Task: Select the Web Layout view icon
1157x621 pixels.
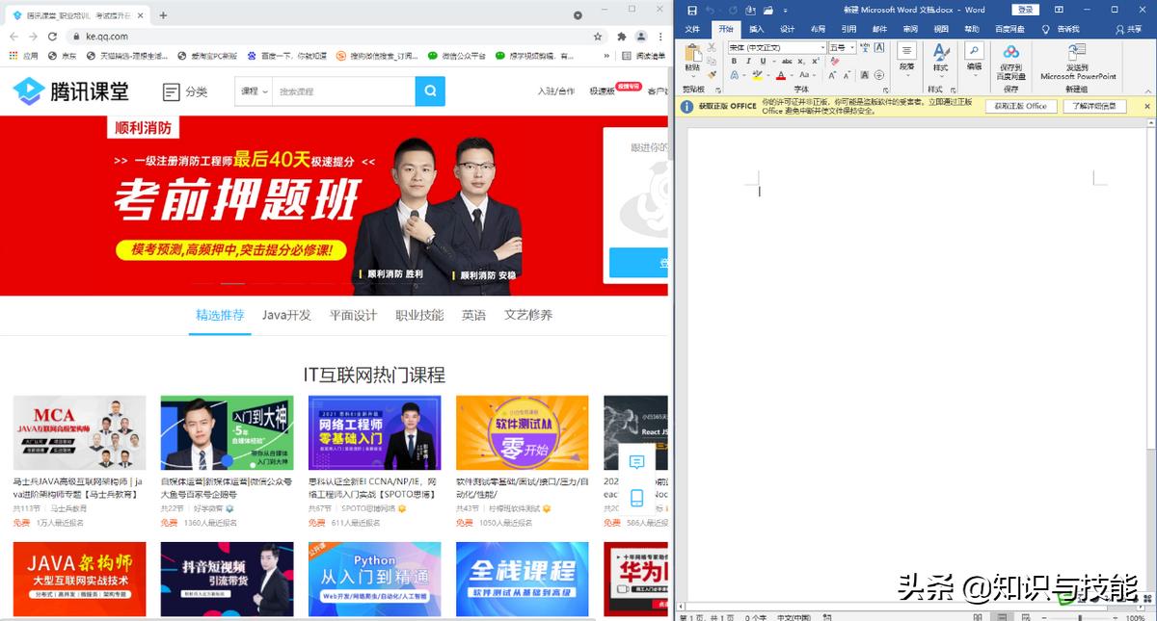Action: (1025, 616)
